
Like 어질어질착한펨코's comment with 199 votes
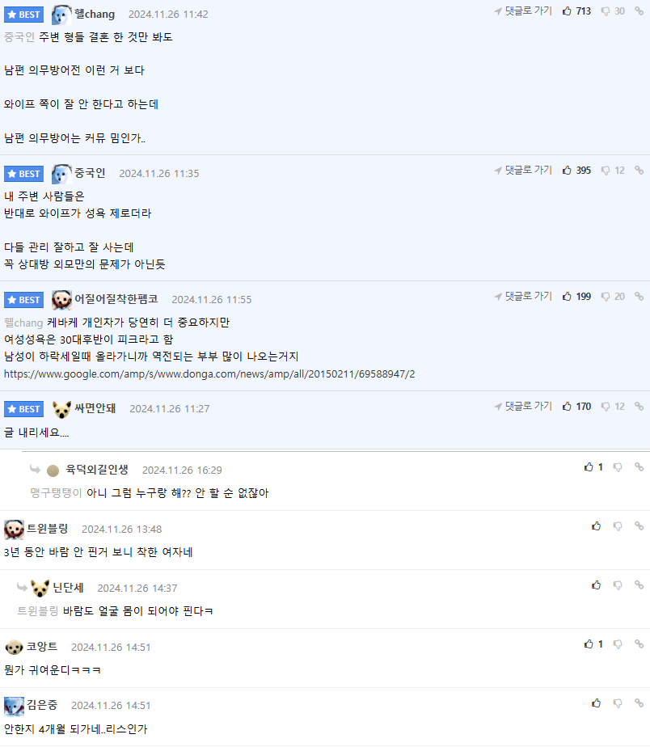pyautogui.click(x=567, y=297)
